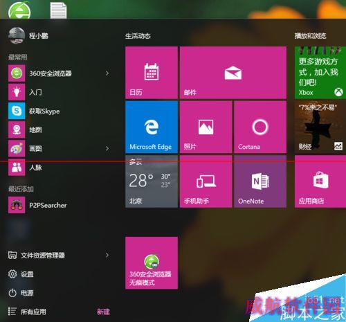Click the 生活动态 group heading
Viewport: 346px width, 322px height.
138,36
